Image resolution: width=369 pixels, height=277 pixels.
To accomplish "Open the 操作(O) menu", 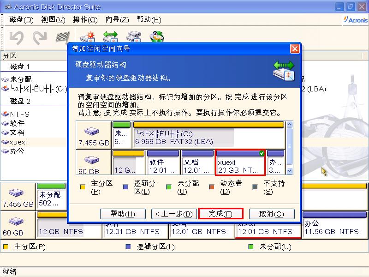I will tap(85, 19).
